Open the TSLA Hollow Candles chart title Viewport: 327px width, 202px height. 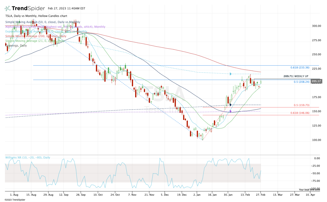[32, 16]
